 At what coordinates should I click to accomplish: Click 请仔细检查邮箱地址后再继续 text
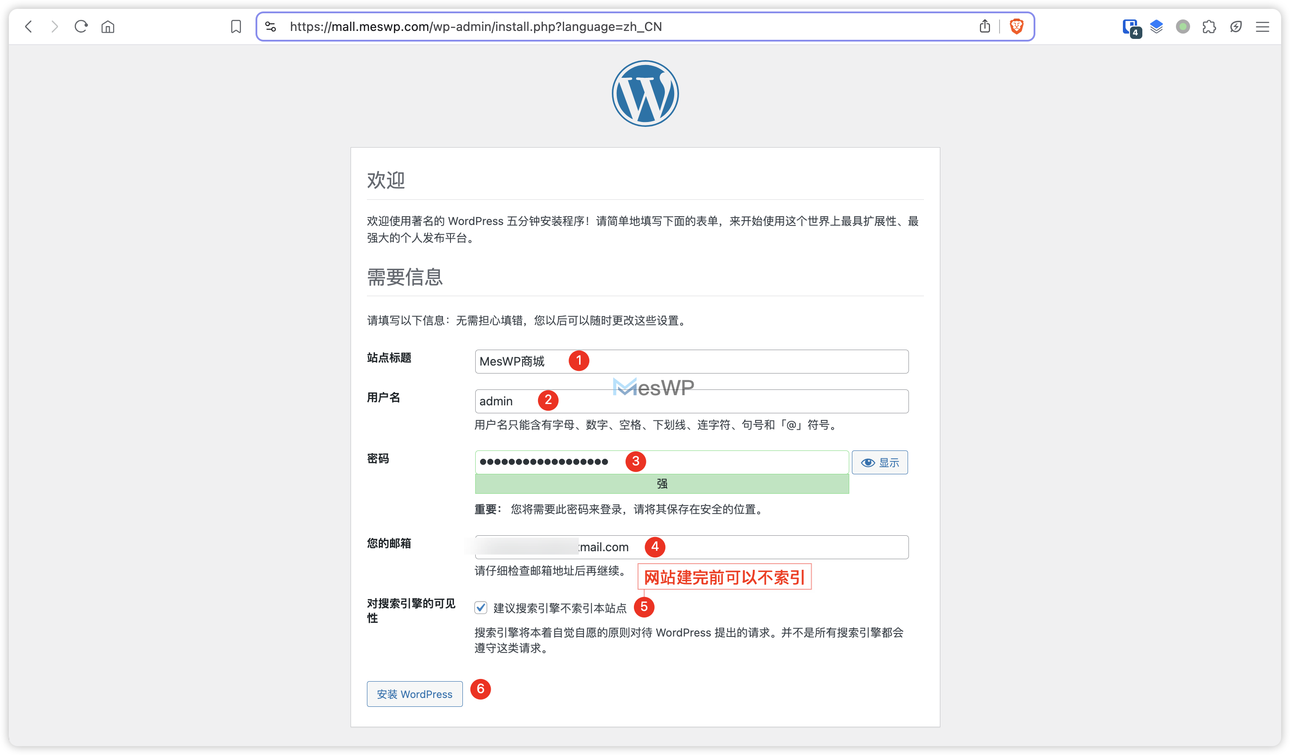click(x=551, y=571)
